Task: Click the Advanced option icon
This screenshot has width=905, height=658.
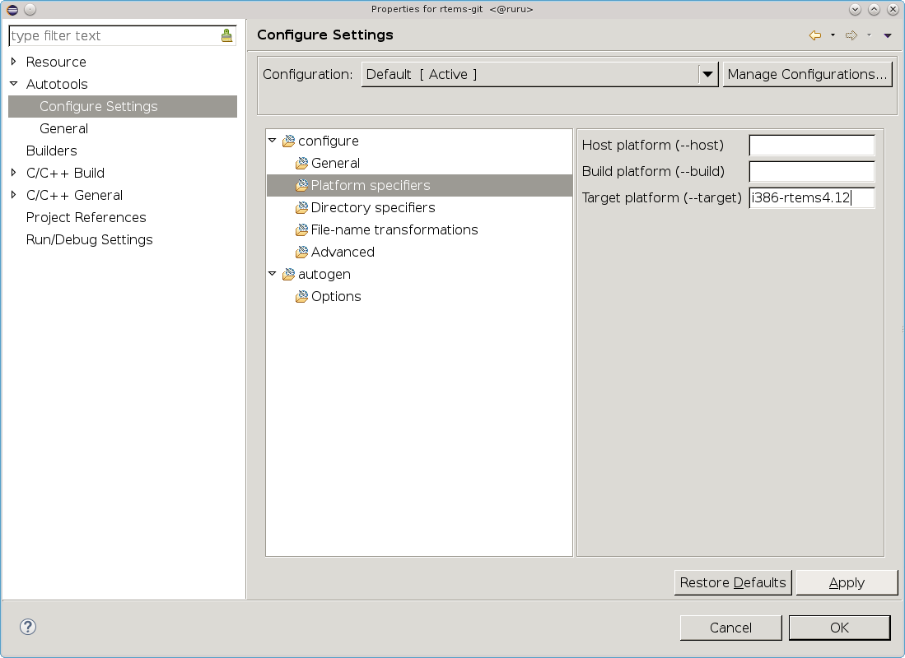Action: 301,253
